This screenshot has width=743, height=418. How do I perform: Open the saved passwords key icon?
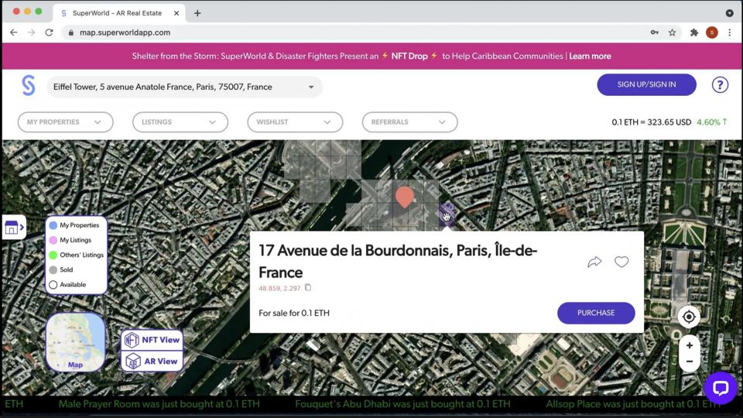(x=655, y=33)
